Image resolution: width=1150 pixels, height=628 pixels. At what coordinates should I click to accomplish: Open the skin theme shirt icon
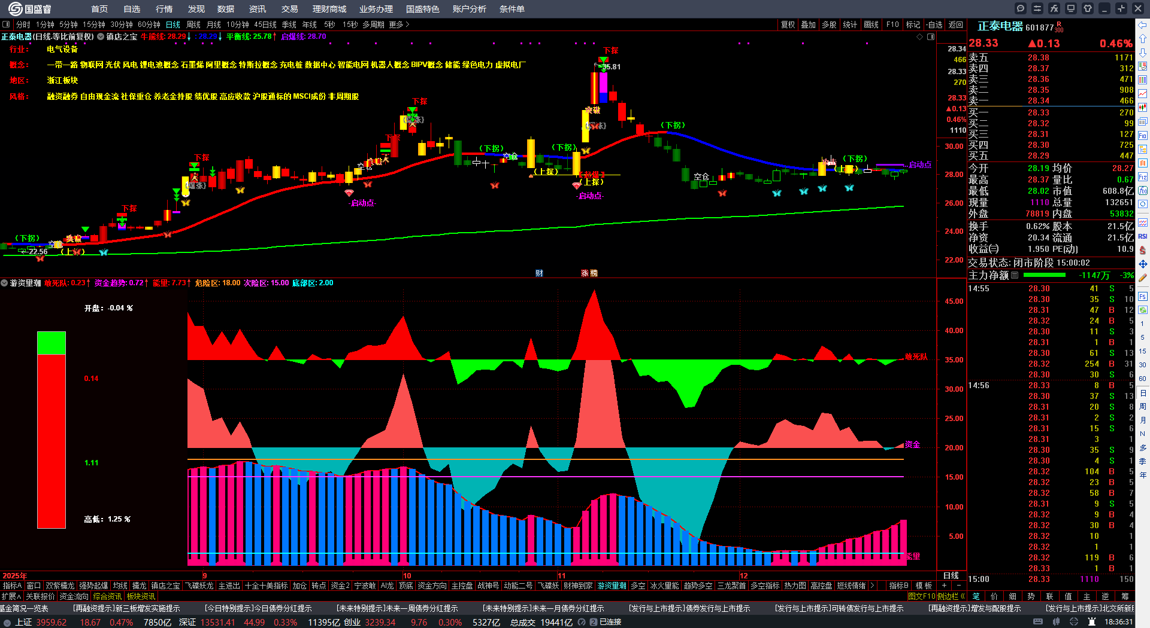[x=1088, y=8]
